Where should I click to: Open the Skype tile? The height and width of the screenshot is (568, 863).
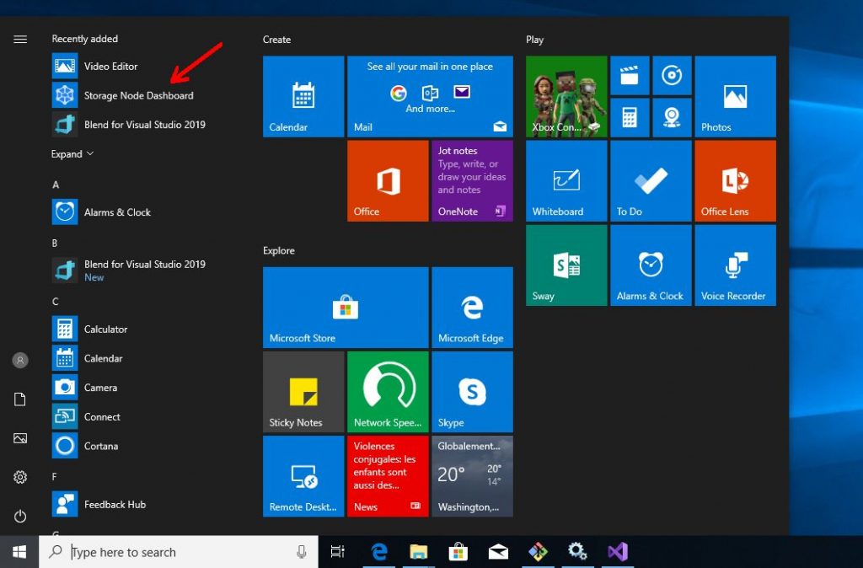click(x=472, y=392)
